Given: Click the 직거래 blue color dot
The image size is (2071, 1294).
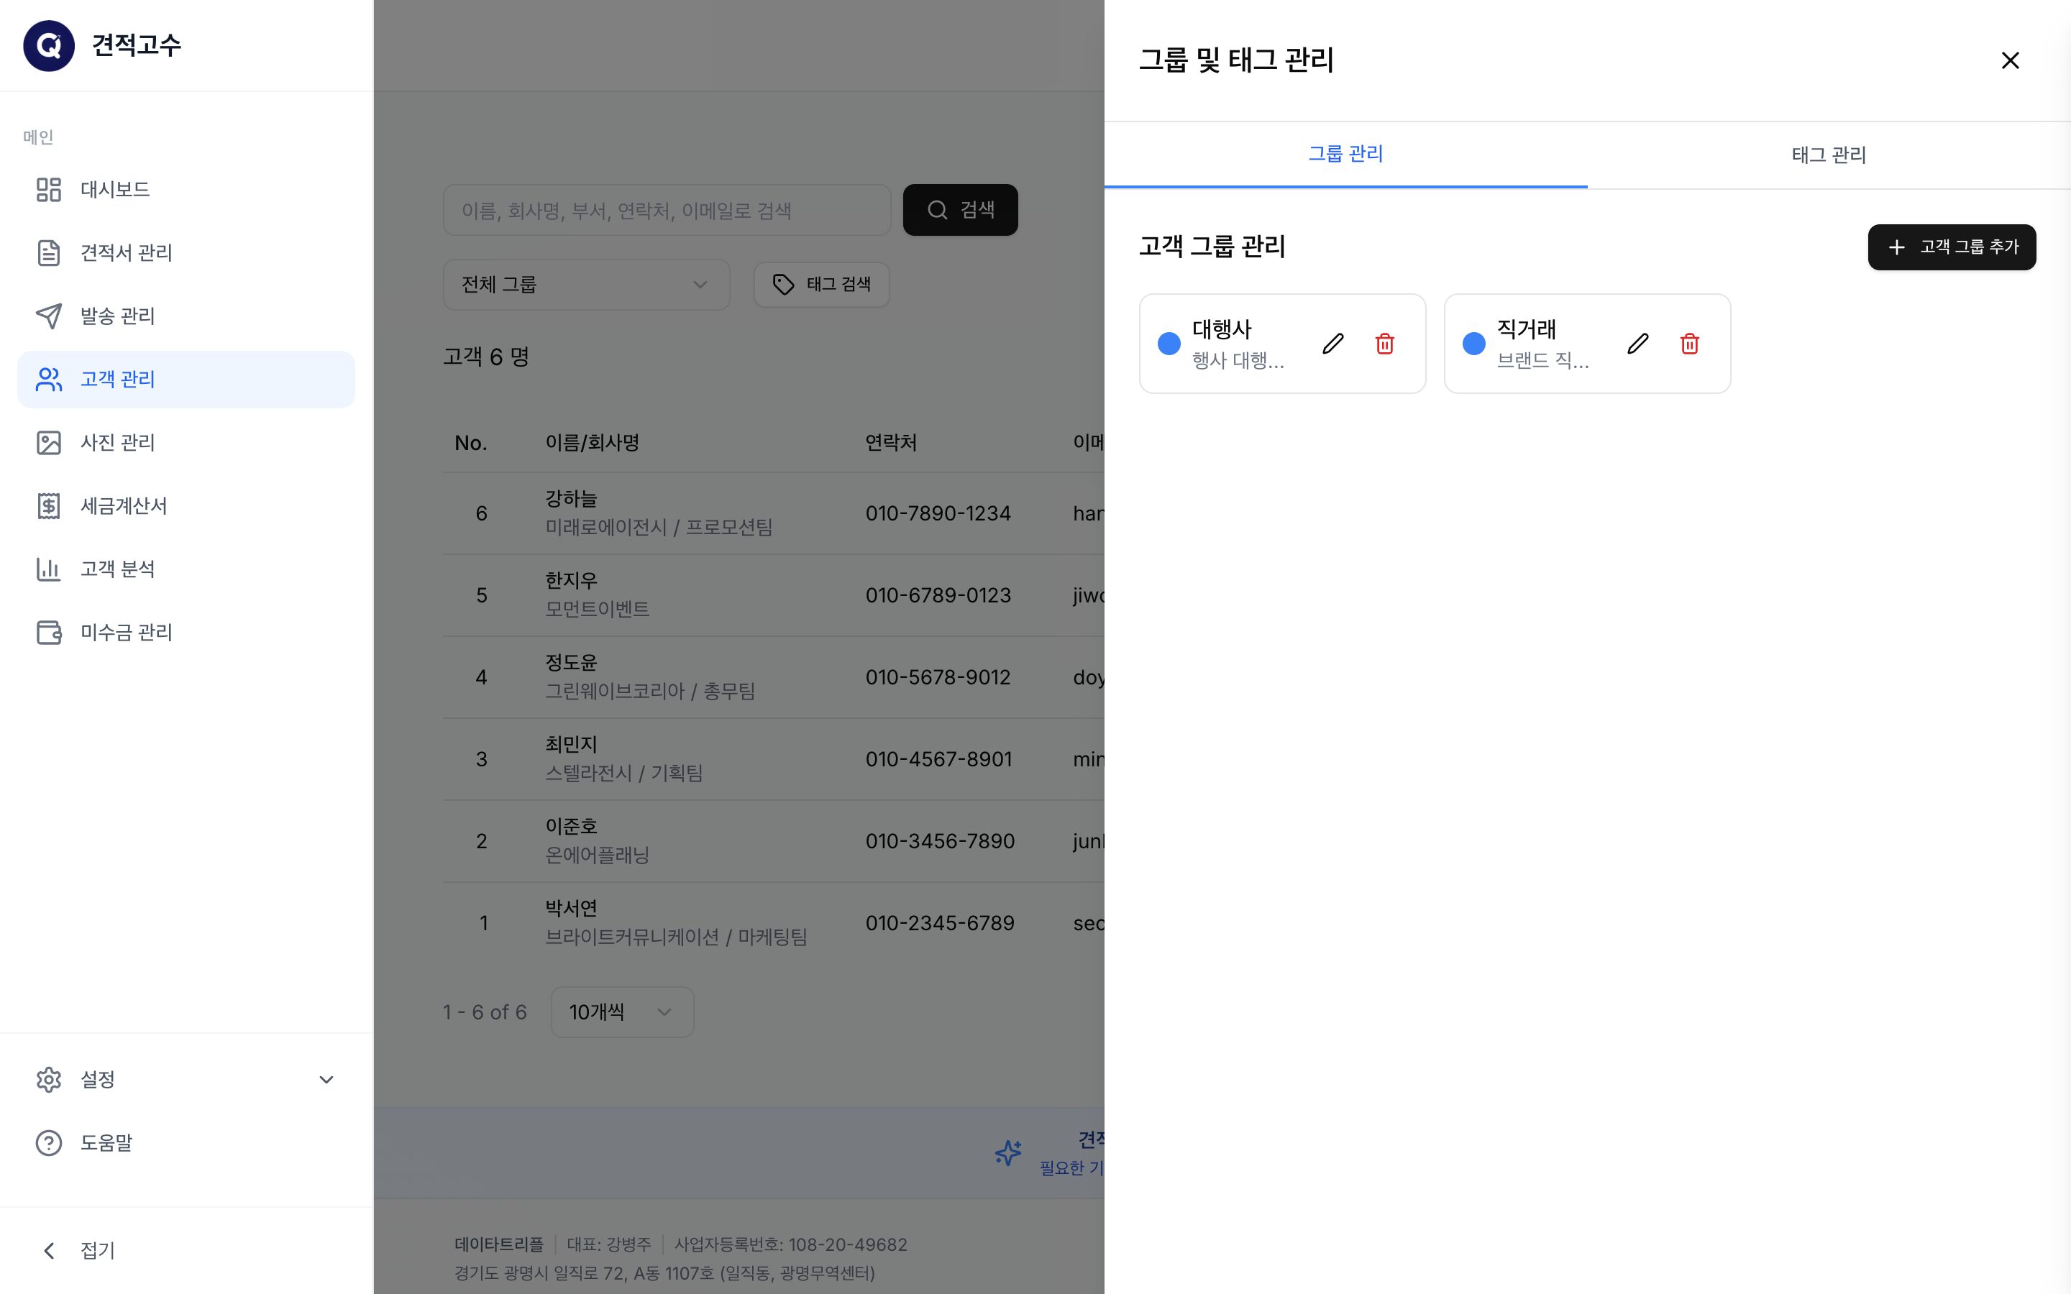Looking at the screenshot, I should [x=1473, y=344].
